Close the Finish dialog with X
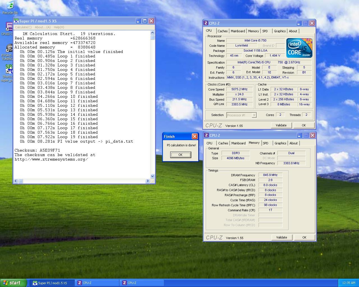The width and height of the screenshot is (359, 287). click(x=194, y=136)
